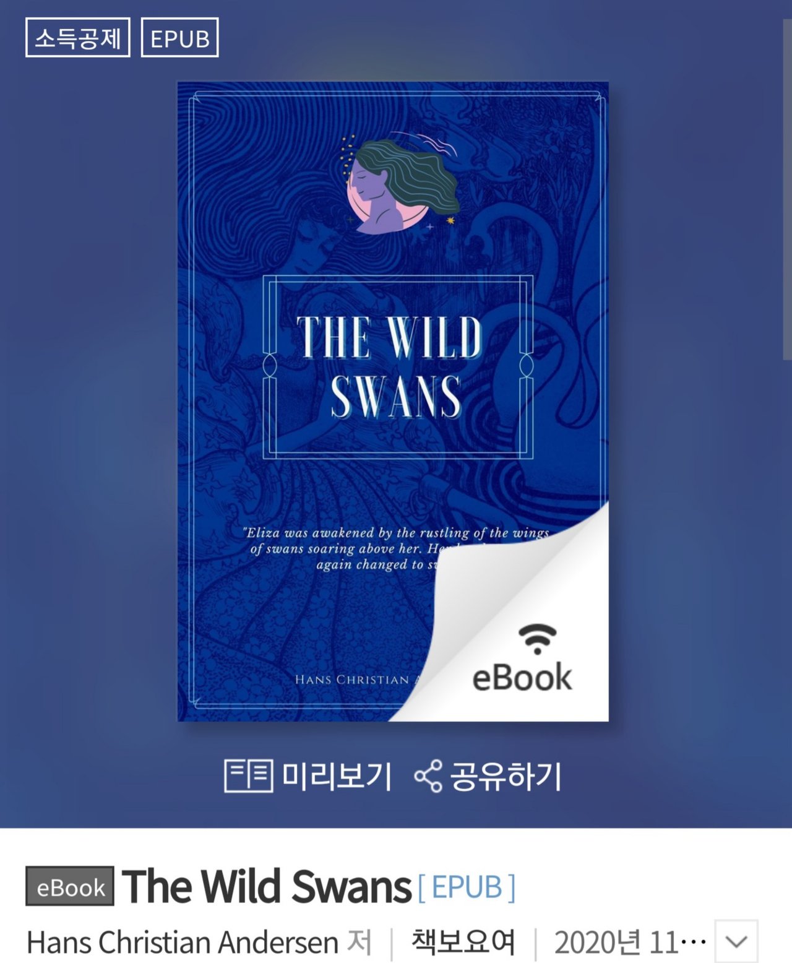Click the 소득공제 badge

click(78, 38)
